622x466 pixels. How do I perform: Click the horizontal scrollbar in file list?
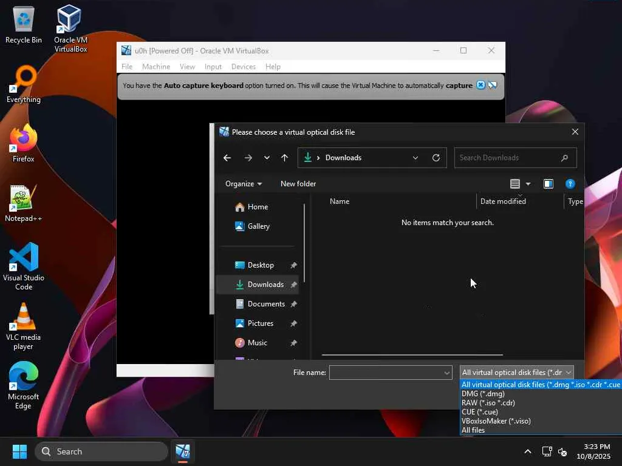click(412, 355)
